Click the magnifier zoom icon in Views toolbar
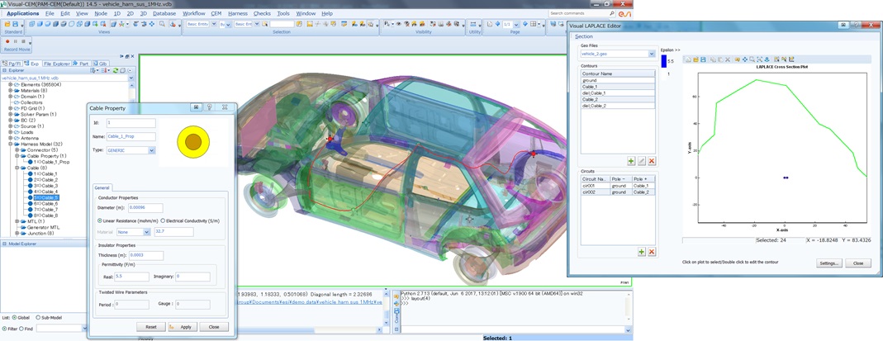The height and width of the screenshot is (341, 883). point(162,24)
